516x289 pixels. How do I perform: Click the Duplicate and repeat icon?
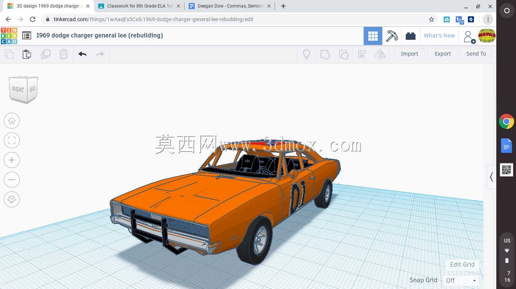[x=45, y=54]
